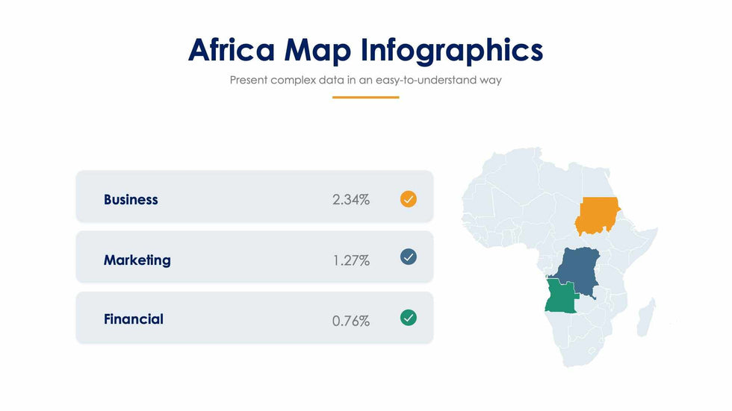This screenshot has height=411, width=732.
Task: Click the Africa Map Infographics title
Action: click(x=365, y=50)
